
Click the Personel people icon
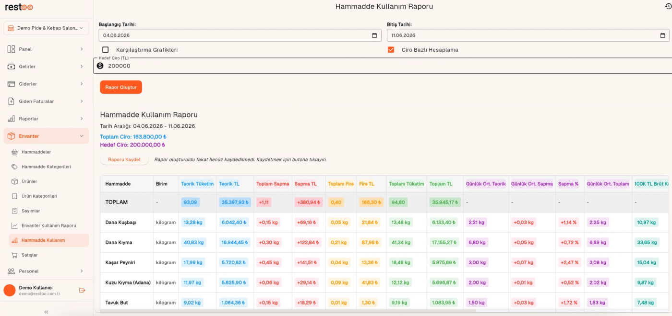(11, 271)
